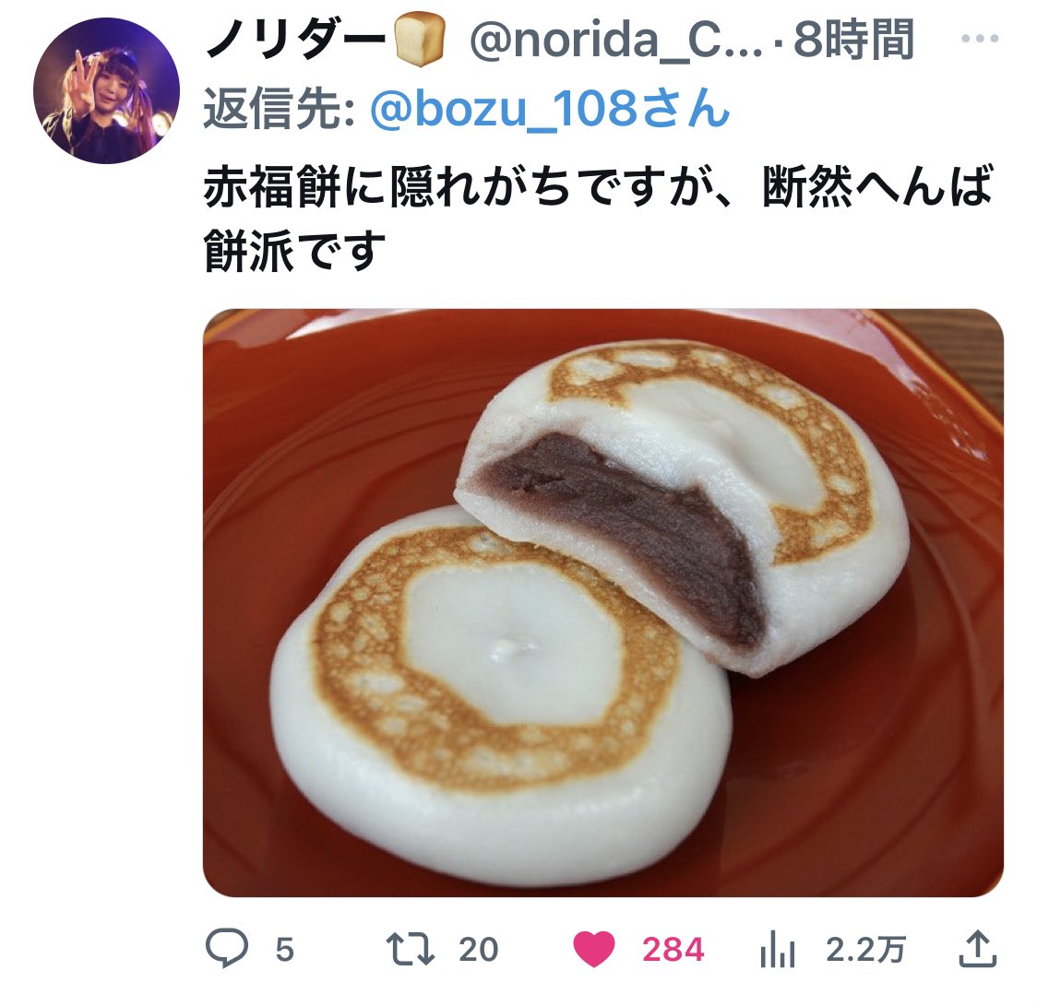This screenshot has height=1006, width=1037.
Task: Open the tweet text about 赤福餅
Action: [599, 219]
